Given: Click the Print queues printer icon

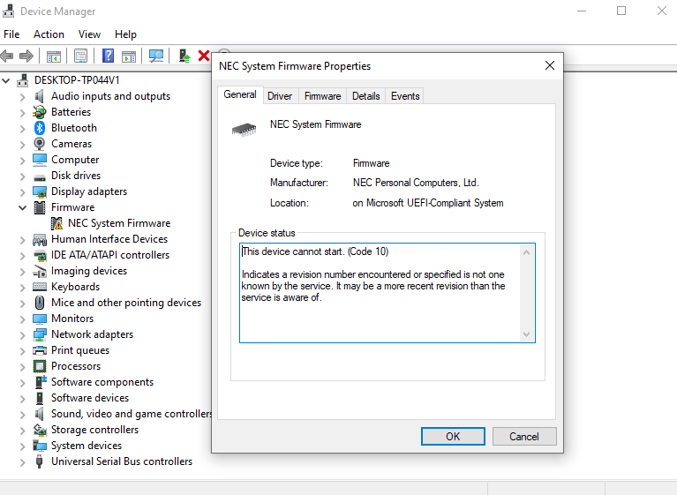Looking at the screenshot, I should point(40,350).
